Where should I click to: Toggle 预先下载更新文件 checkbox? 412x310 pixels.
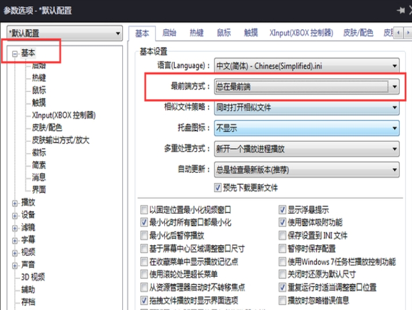(x=218, y=188)
